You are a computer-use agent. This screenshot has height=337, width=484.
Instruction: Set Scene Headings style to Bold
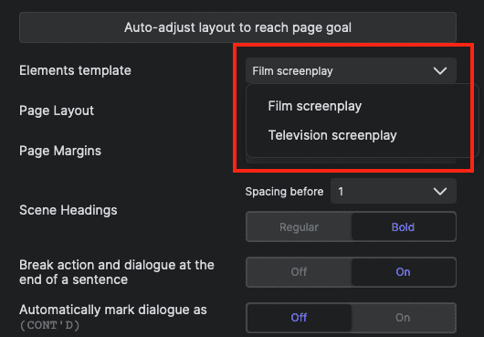tap(403, 227)
